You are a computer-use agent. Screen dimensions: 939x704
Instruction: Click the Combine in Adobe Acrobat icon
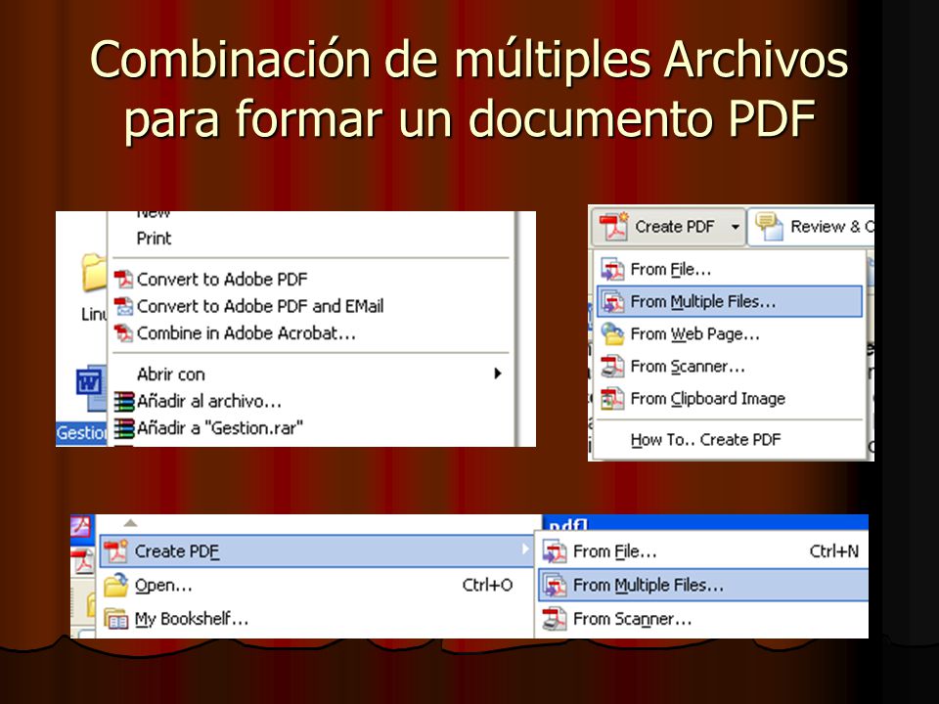click(x=123, y=332)
